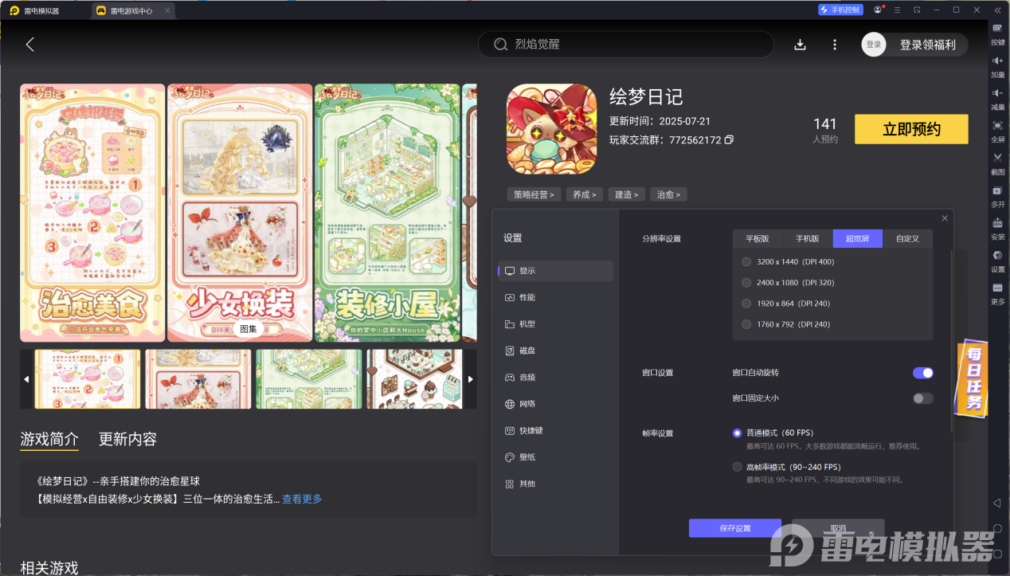Viewport: 1010px width, 576px height.
Task: Open 磁盘 settings category
Action: (556, 351)
